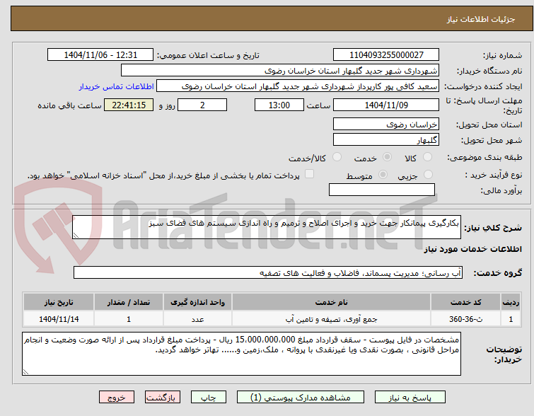
Task: Click the تعداد / مقدار column header
Action: 129,302
